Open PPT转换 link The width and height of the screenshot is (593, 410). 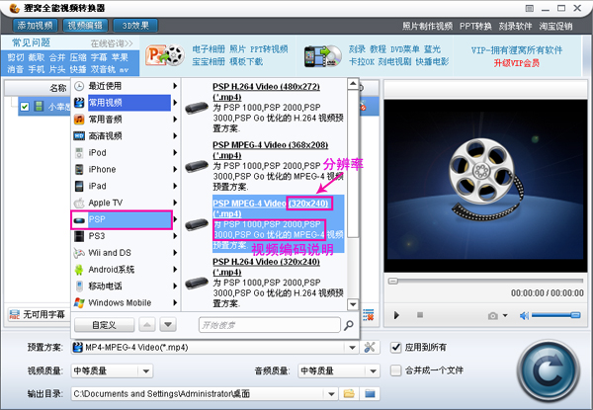click(x=475, y=26)
